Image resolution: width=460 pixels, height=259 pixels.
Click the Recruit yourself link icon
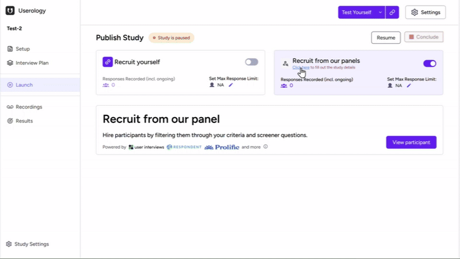108,62
